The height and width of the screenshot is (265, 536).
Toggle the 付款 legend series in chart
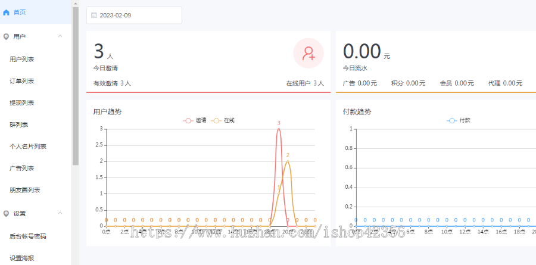tap(459, 120)
